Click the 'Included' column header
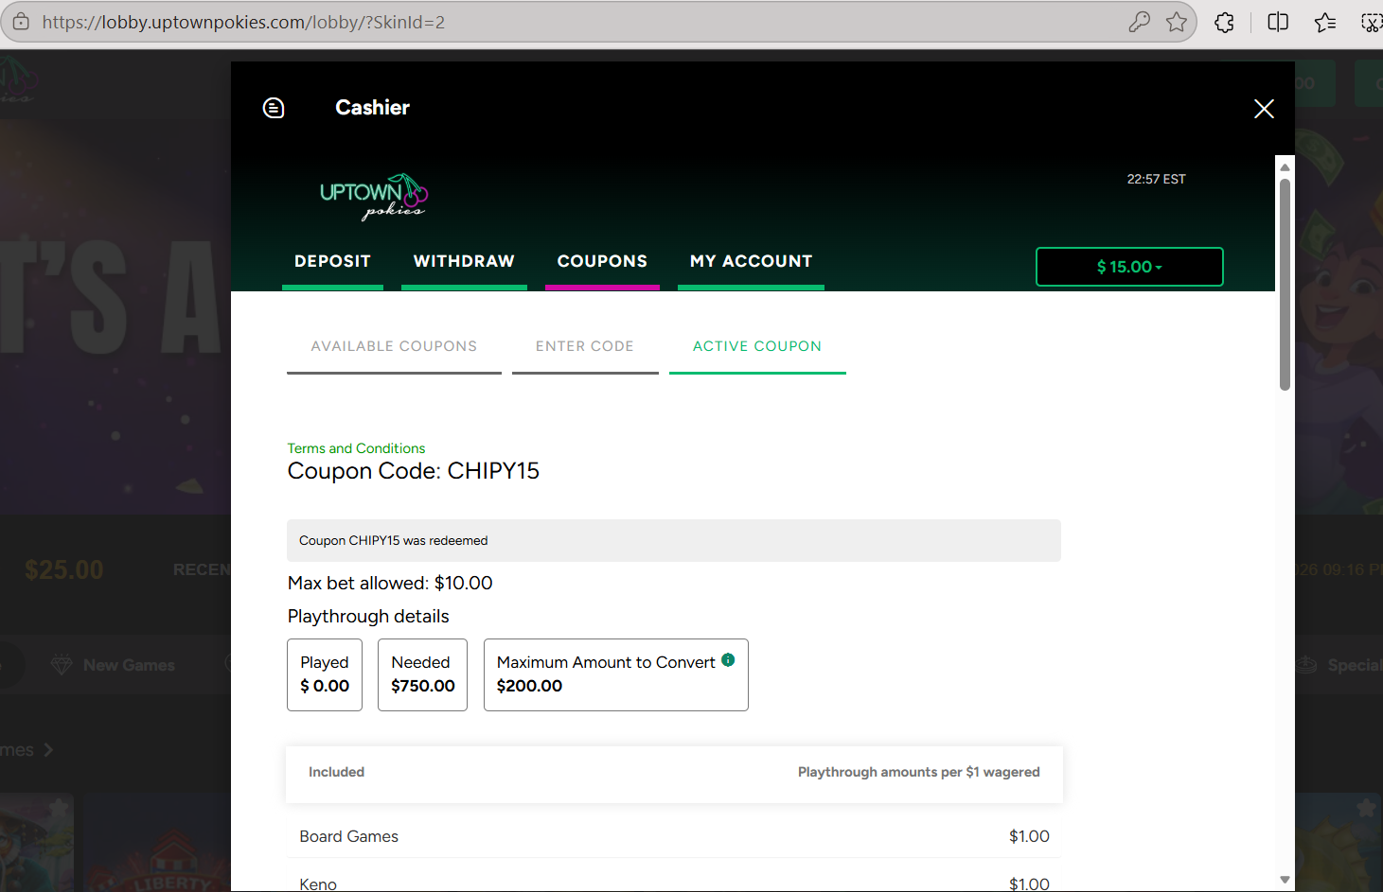Screen dimensions: 1383x892 [x=336, y=772]
